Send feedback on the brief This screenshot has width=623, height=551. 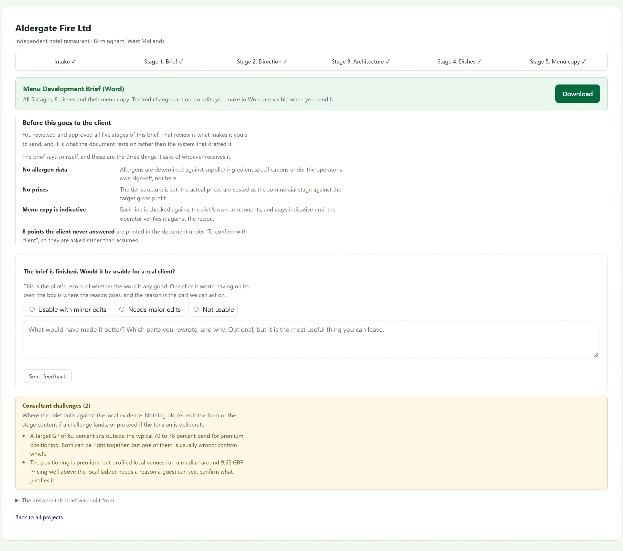48,376
